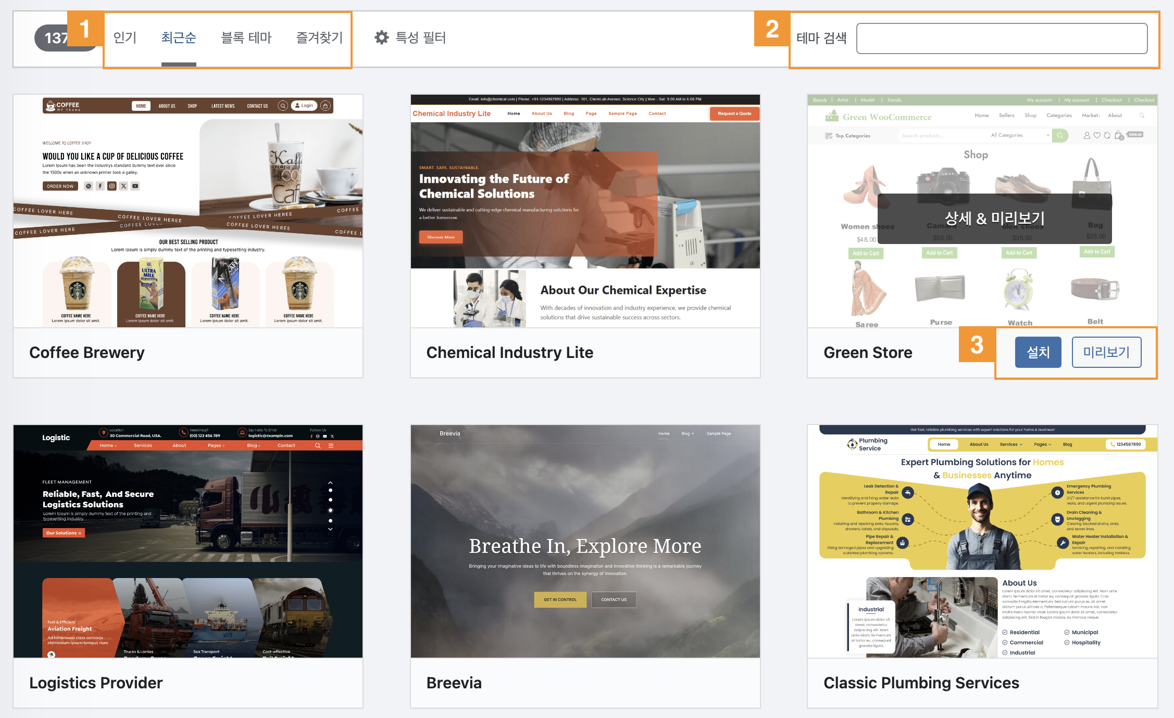This screenshot has width=1174, height=718.
Task: Click the Coffee Brewery theme name
Action: pyautogui.click(x=87, y=352)
